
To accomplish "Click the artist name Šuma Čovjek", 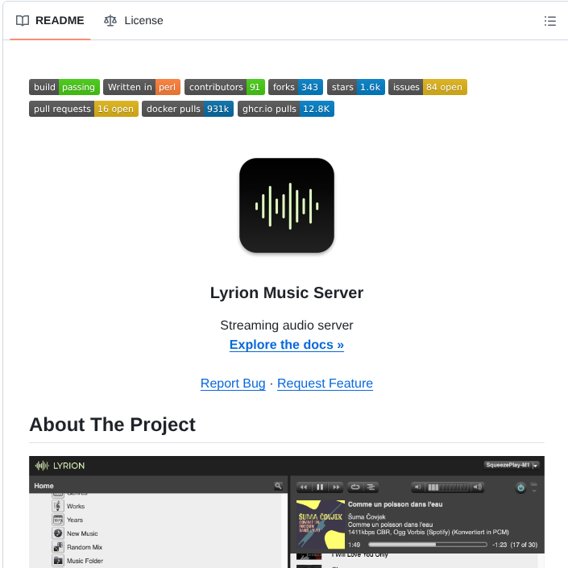I will click(x=367, y=516).
